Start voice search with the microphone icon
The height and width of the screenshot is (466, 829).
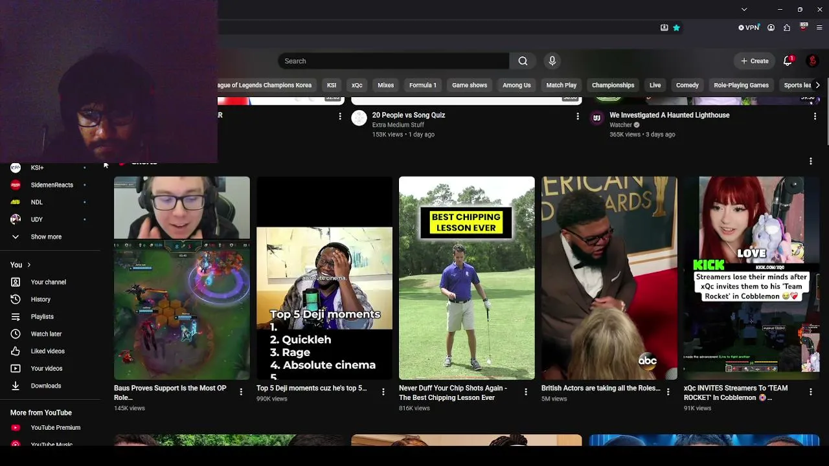(x=552, y=61)
